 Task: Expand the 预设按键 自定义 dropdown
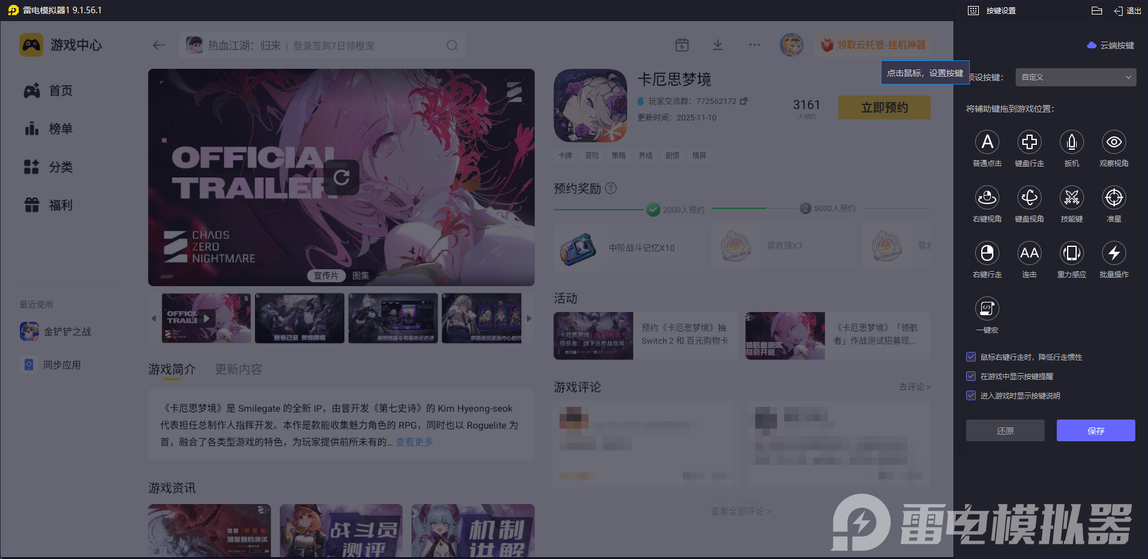click(1076, 77)
